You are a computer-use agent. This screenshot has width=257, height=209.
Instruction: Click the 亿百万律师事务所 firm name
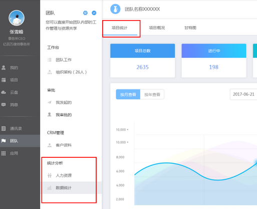tap(17, 44)
